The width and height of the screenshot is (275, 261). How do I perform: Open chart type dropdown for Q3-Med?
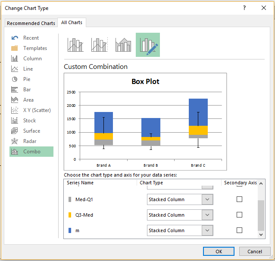click(207, 215)
